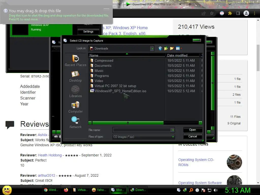This screenshot has width=260, height=195.
Task: Click file list horizontal scrollbar thumb
Action: click(128, 123)
